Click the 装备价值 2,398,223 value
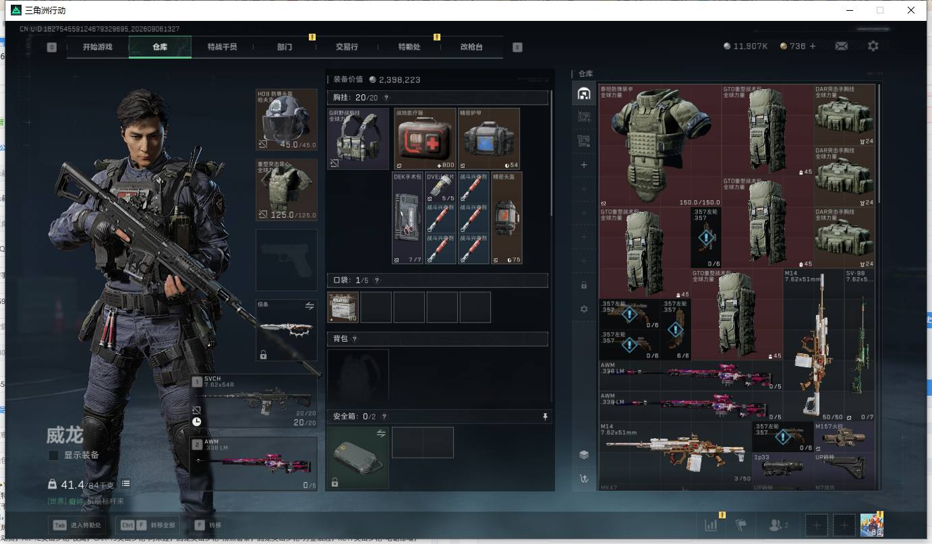 tap(376, 80)
